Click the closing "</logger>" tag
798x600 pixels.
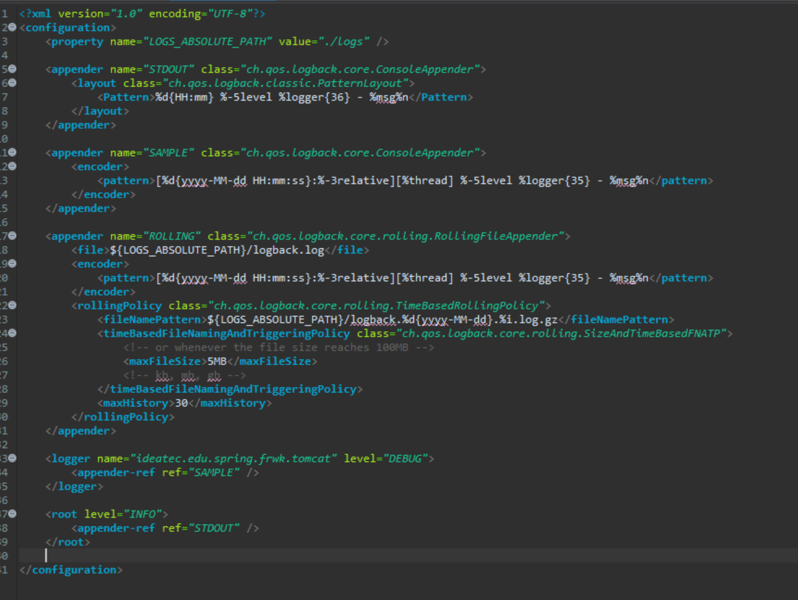click(74, 486)
